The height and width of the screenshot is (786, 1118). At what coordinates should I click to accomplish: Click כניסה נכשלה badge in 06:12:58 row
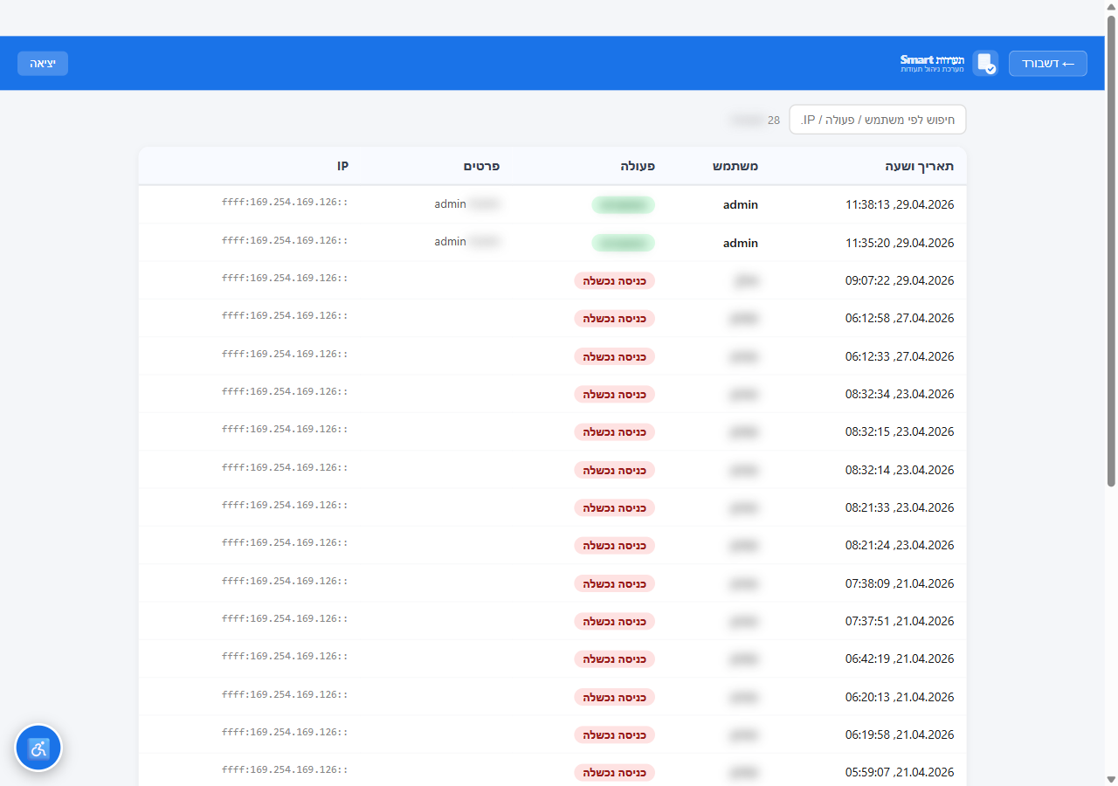coord(614,318)
